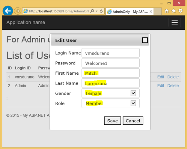The width and height of the screenshot is (187, 149).
Task: Open the Favorites star icon
Action: tap(174, 11)
